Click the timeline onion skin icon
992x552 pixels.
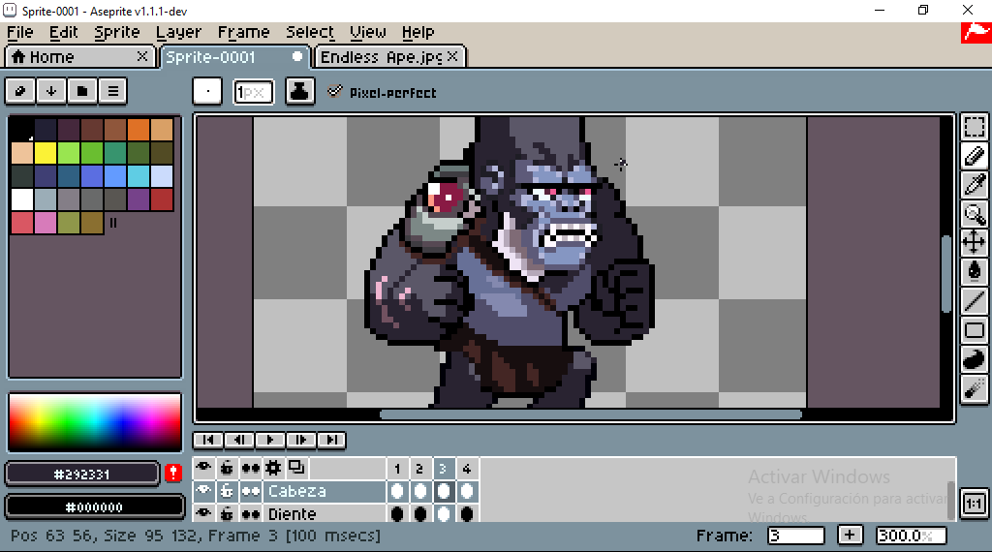pyautogui.click(x=296, y=468)
